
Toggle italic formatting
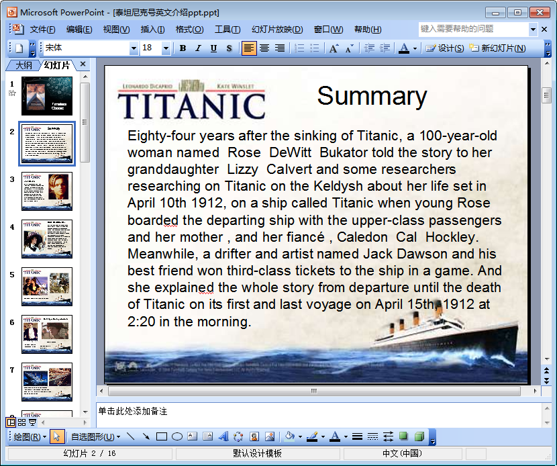click(198, 48)
